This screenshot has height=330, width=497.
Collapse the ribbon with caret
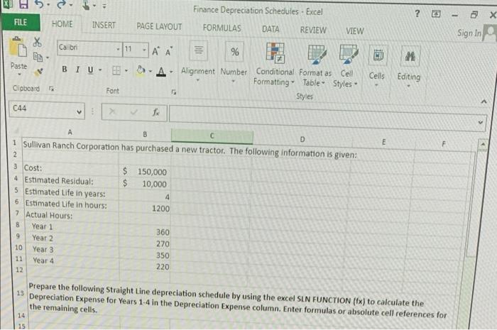[x=484, y=101]
